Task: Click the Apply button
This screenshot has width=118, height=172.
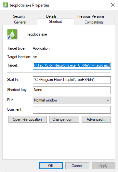Action: coord(103,166)
